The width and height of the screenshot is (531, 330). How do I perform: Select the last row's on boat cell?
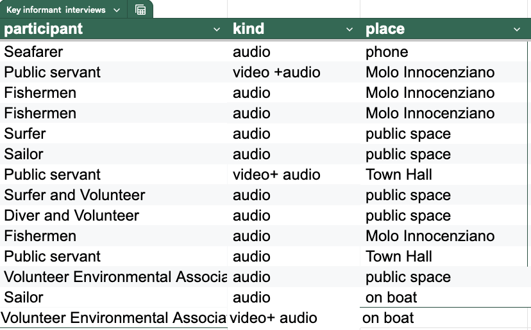pos(388,318)
